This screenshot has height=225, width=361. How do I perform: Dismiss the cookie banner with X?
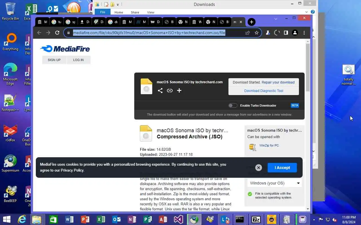tap(259, 168)
